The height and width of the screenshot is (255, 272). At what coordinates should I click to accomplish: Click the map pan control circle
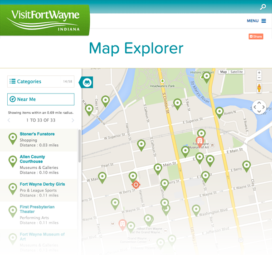click(x=259, y=107)
